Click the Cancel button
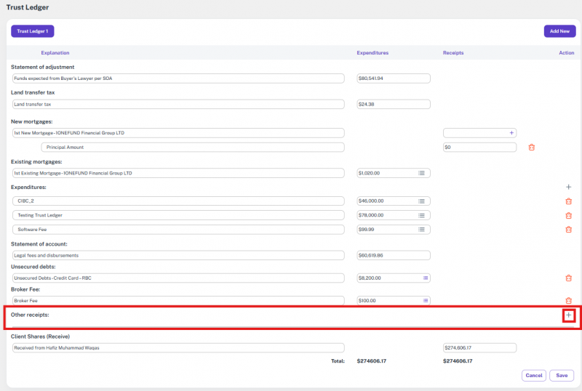The image size is (582, 391). (534, 376)
